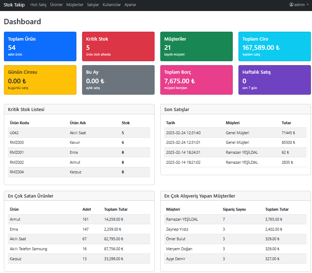Select the yellow Günün Cirosu card
This screenshot has width=312, height=273.
[x=40, y=80]
